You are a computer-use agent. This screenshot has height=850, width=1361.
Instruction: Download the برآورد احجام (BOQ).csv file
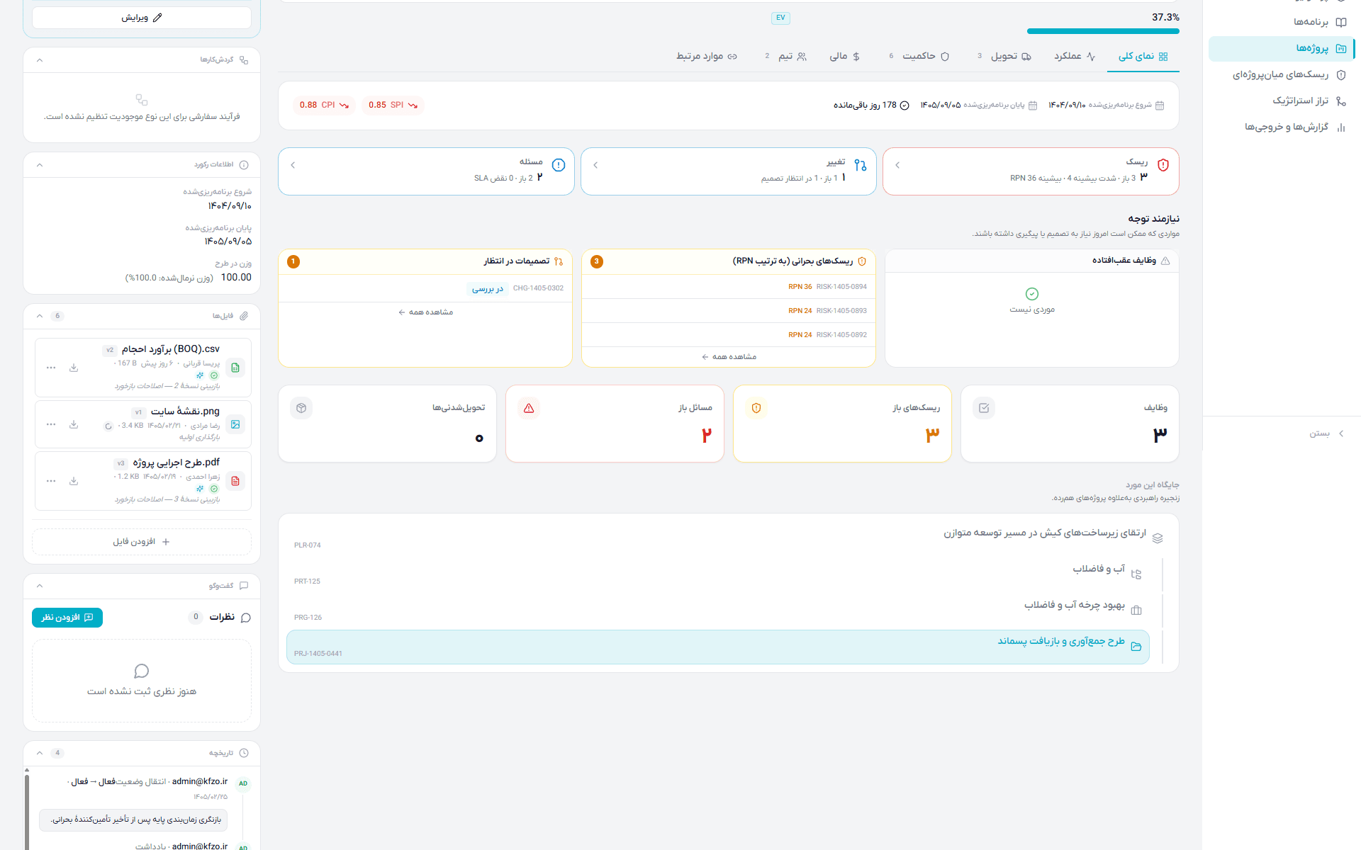[74, 368]
